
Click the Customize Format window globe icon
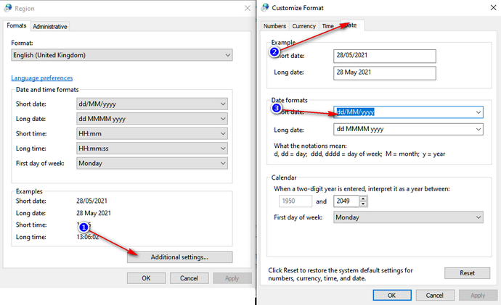pyautogui.click(x=265, y=7)
